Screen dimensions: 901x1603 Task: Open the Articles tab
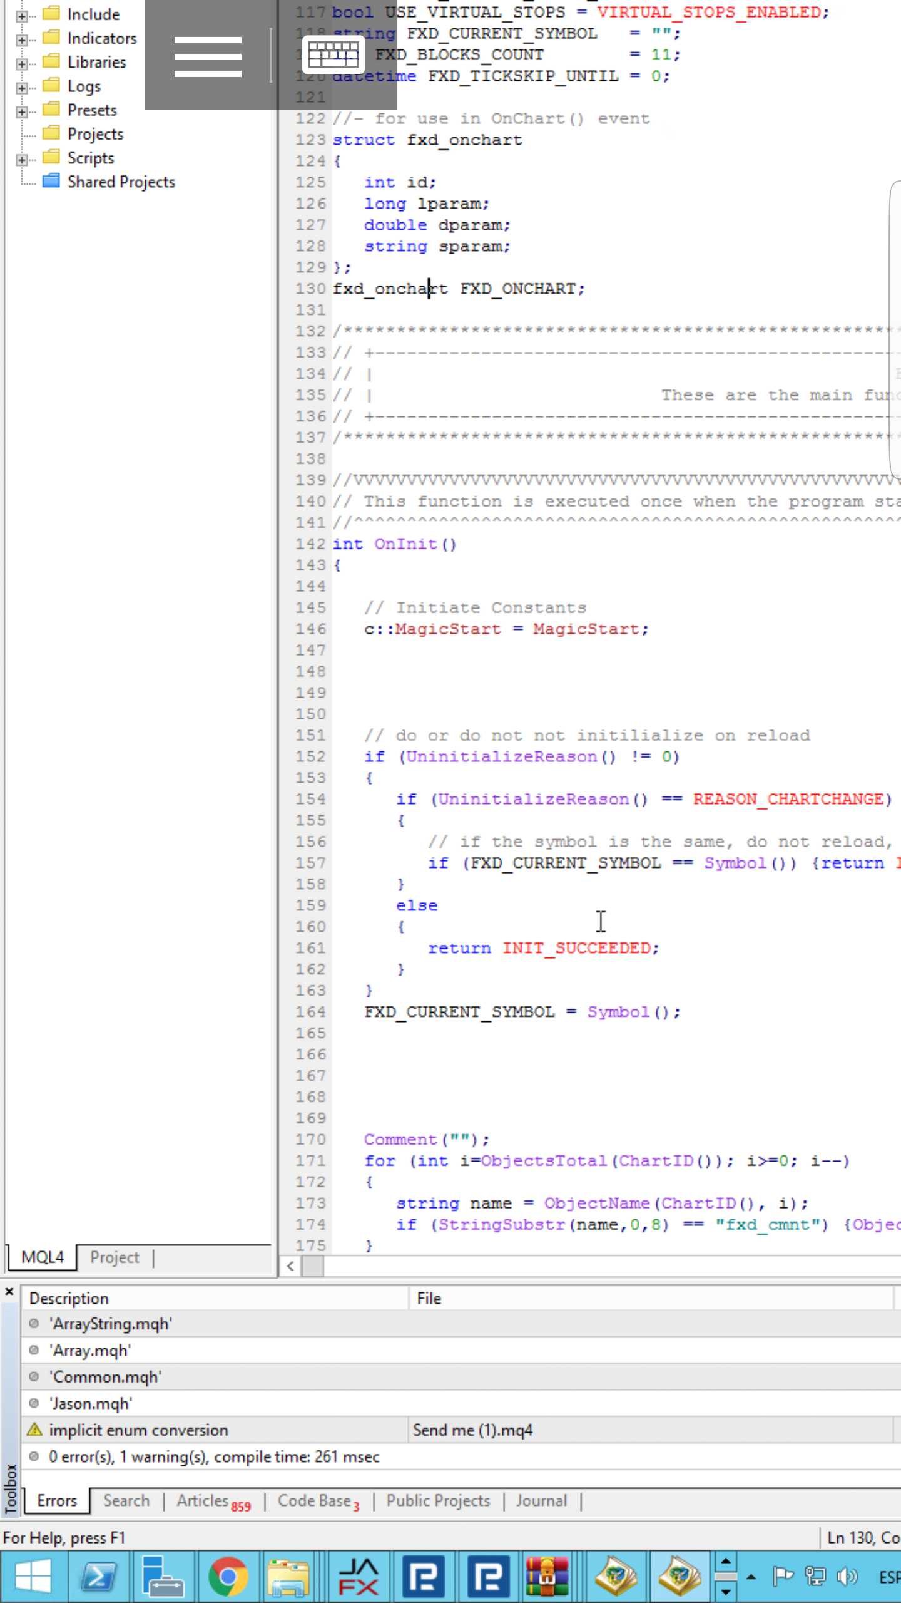(x=213, y=1502)
